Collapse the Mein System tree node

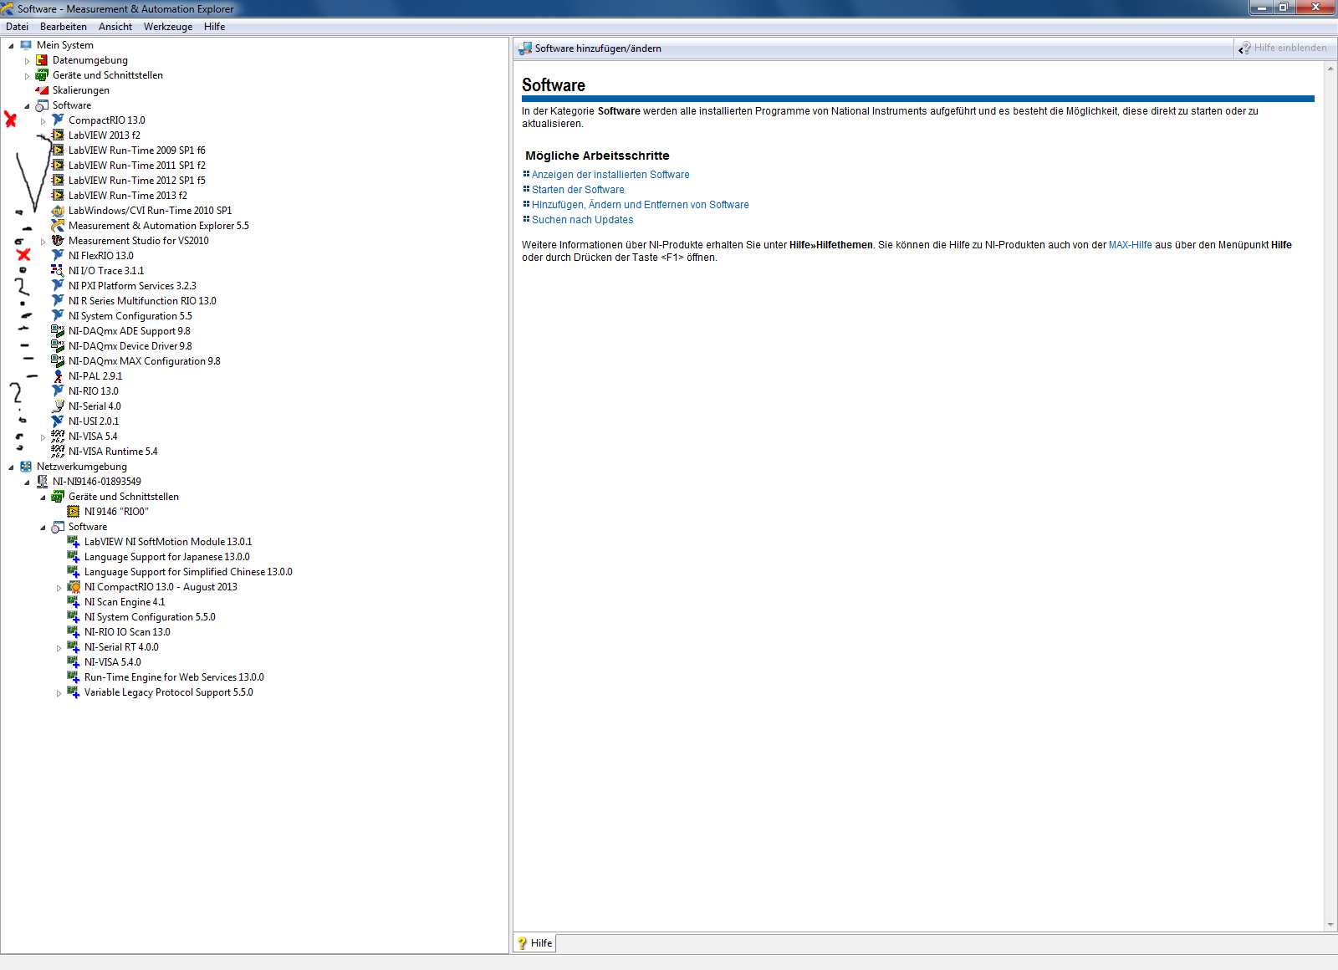(x=11, y=46)
